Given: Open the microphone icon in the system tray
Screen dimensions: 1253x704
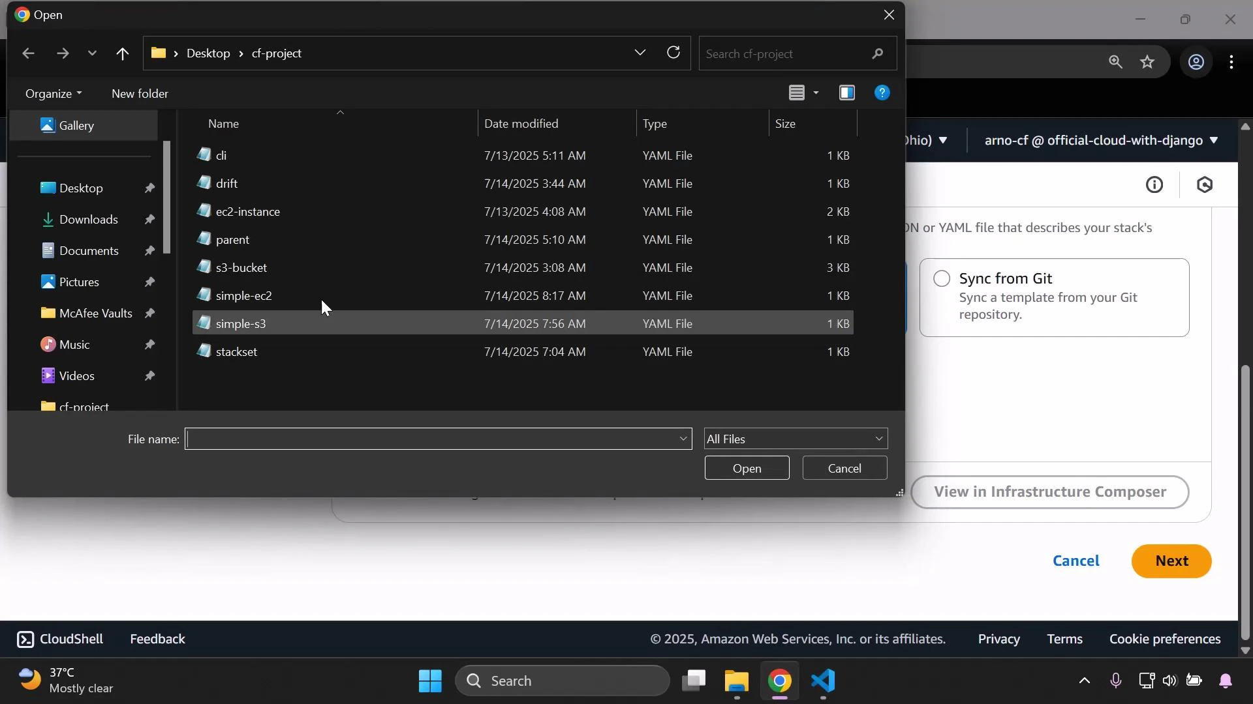Looking at the screenshot, I should point(1116,681).
